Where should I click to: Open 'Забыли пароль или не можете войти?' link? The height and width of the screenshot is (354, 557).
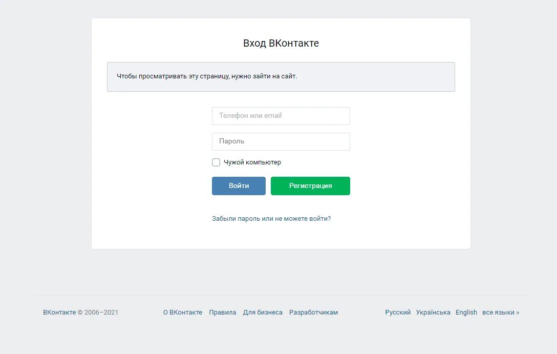271,219
